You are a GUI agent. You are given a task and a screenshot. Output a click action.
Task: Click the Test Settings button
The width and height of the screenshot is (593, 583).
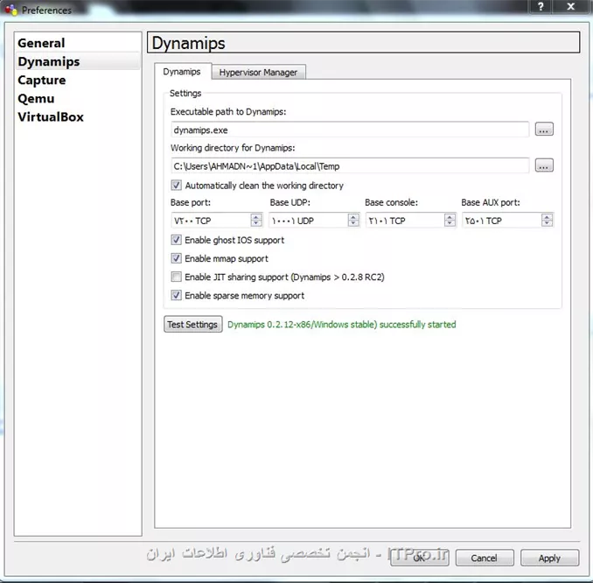pos(193,325)
